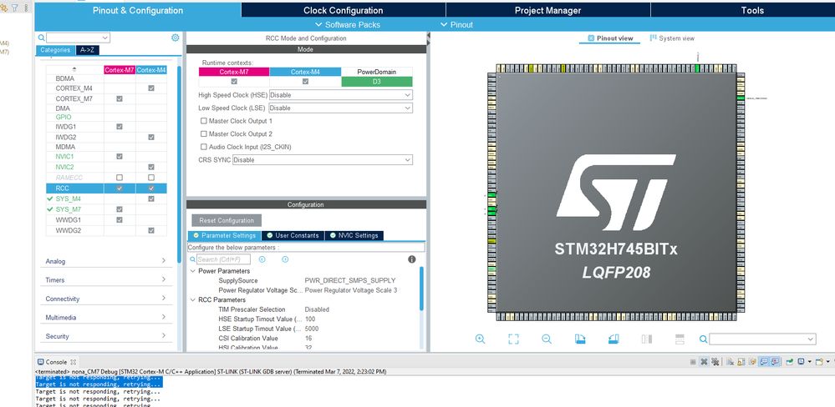Toggle show console on standard output

(764, 362)
